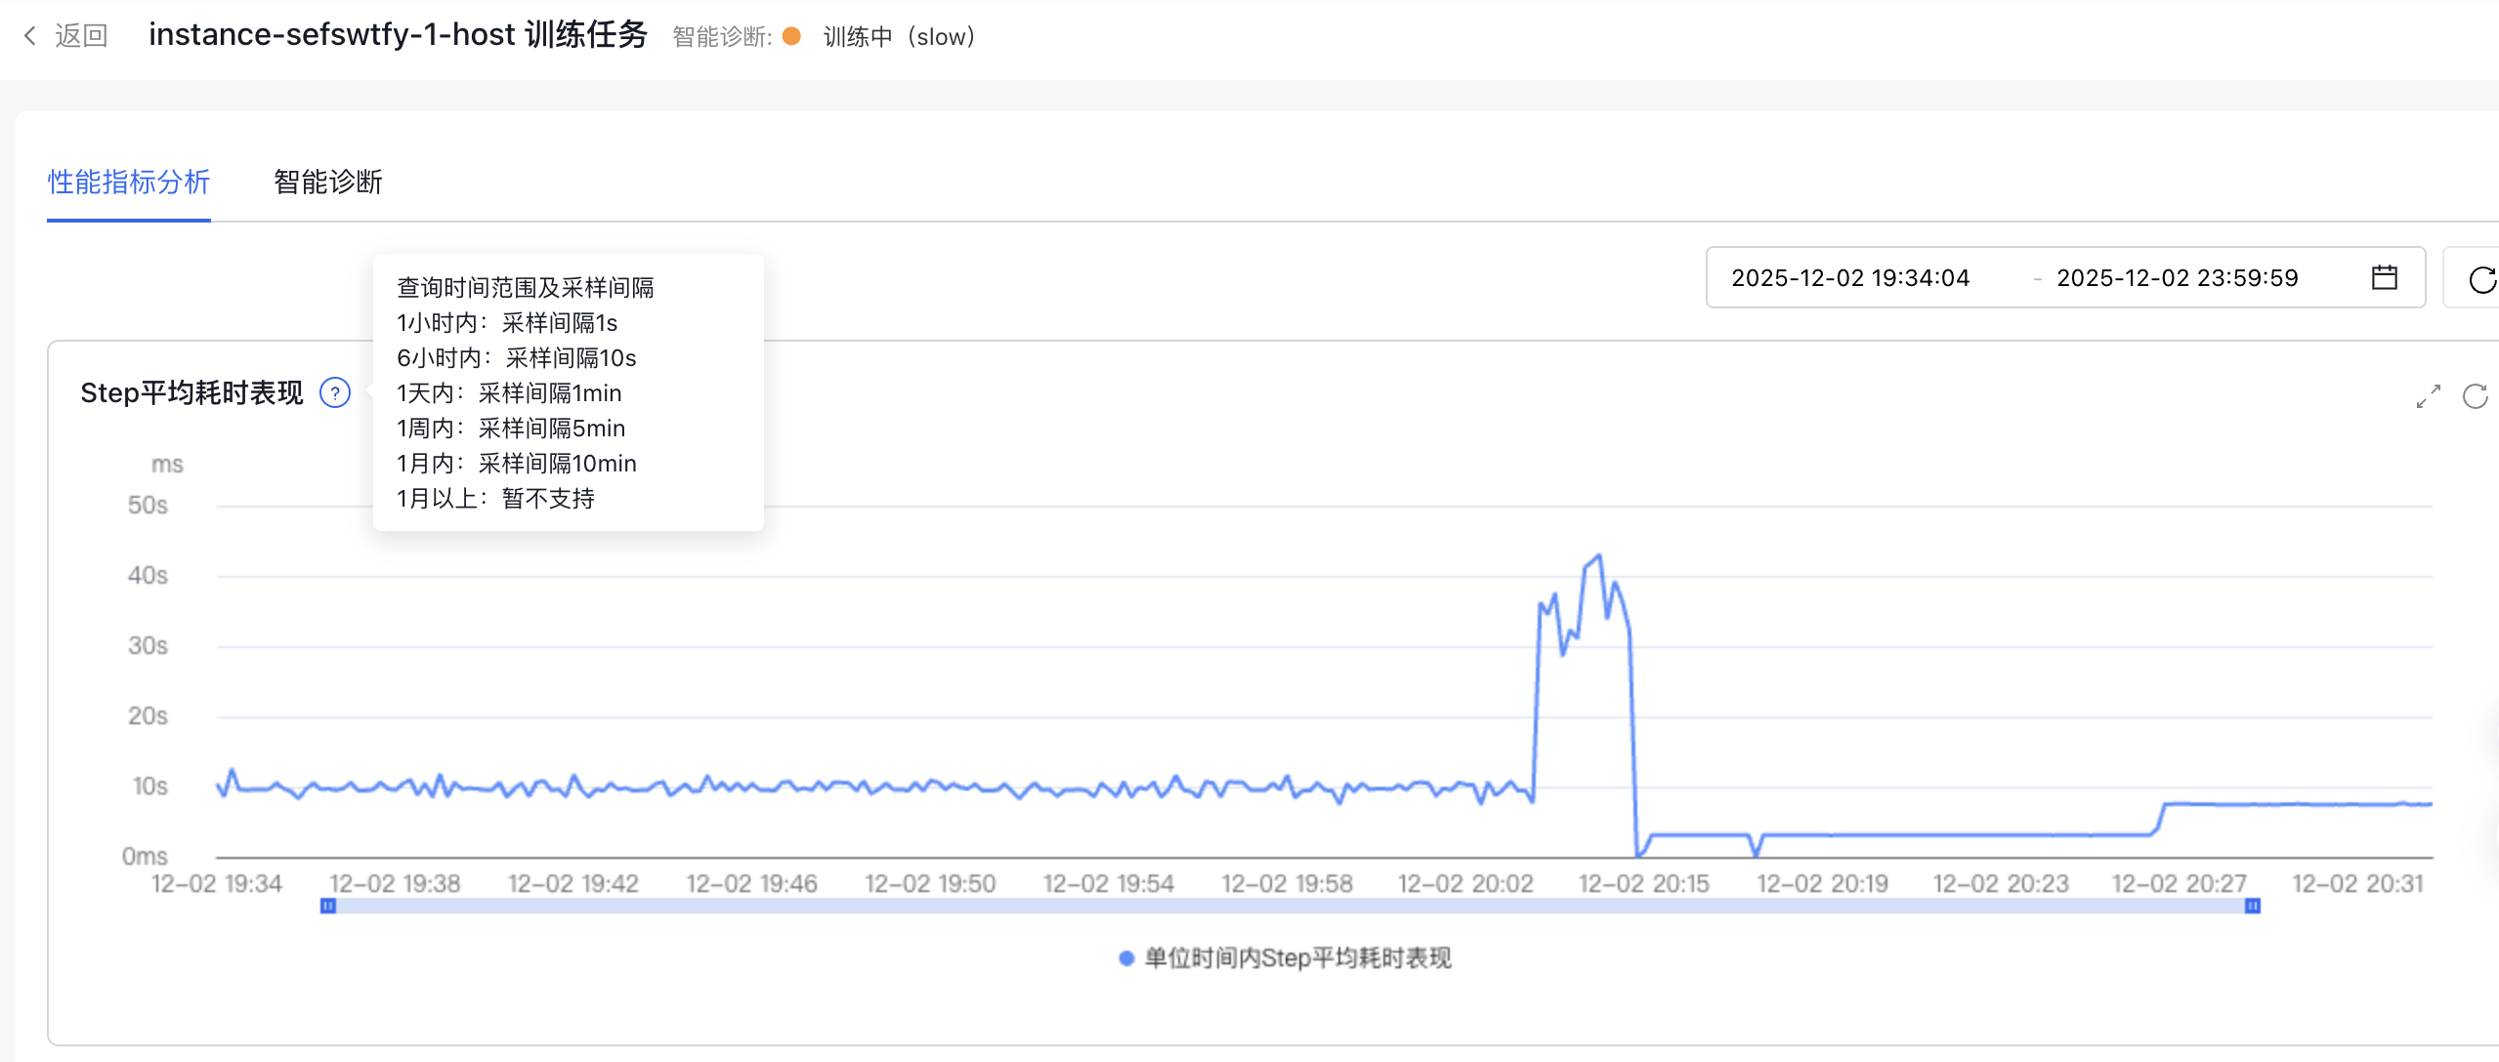
Task: Open the calendar picker icon
Action: click(x=2384, y=278)
